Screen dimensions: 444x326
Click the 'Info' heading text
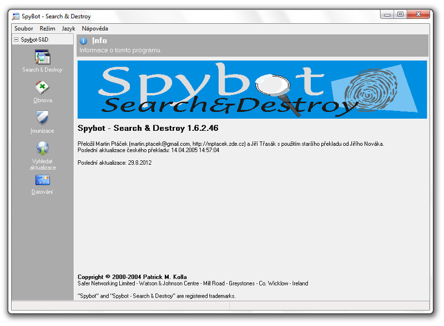99,41
